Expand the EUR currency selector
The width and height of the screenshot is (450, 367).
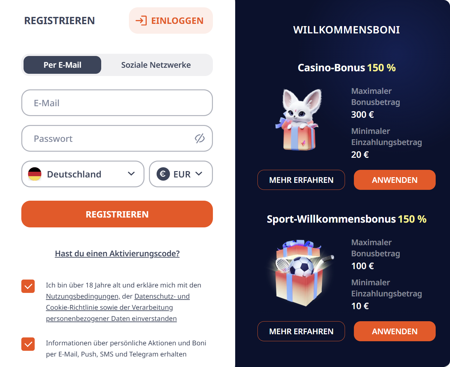click(181, 174)
